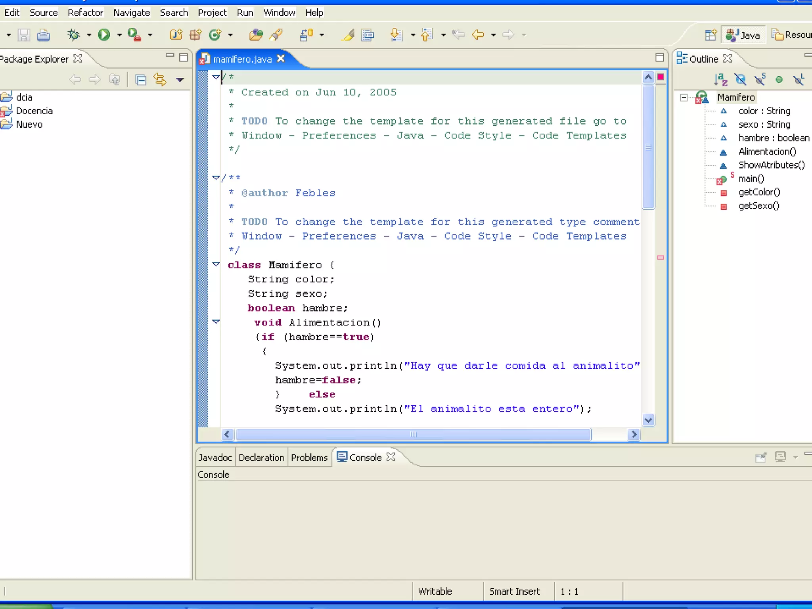
Task: Click the New Java Class icon
Action: [x=215, y=35]
